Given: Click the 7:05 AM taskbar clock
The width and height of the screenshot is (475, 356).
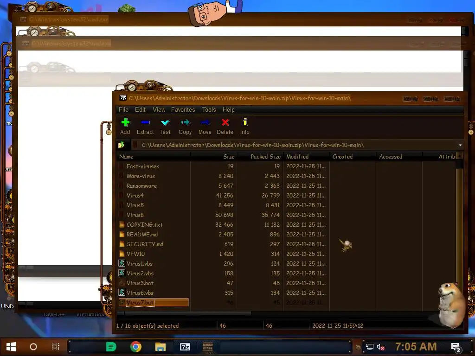Looking at the screenshot, I should click(416, 347).
